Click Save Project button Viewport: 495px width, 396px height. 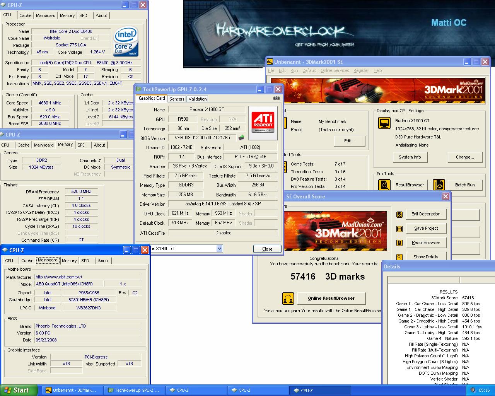tap(426, 228)
